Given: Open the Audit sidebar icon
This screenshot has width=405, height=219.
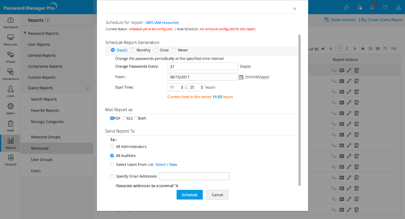Looking at the screenshot, I should [11, 126].
